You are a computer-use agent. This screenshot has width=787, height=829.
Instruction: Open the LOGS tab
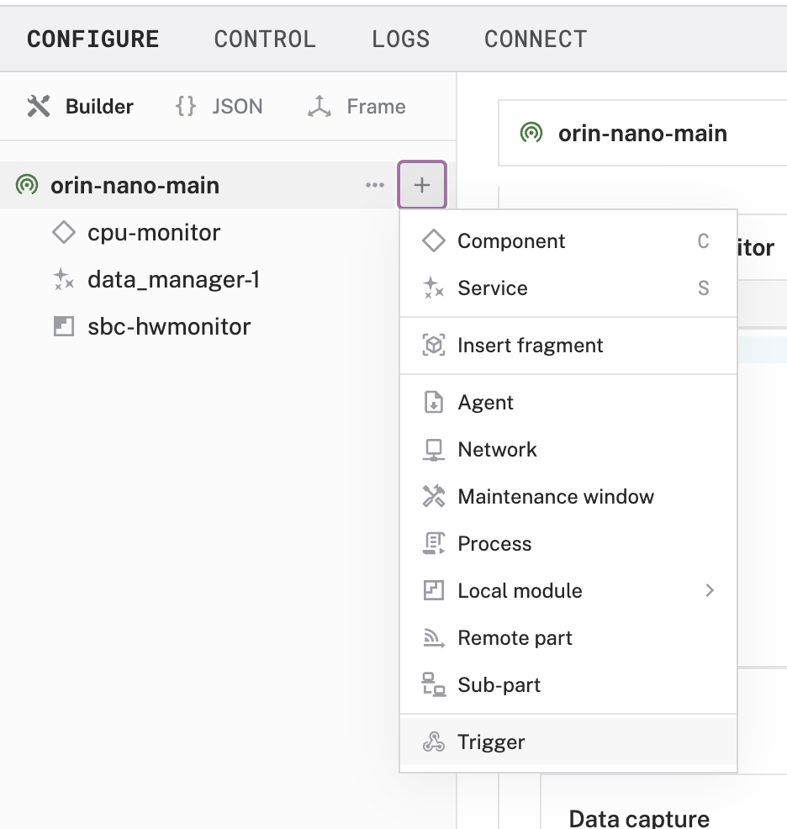tap(400, 39)
